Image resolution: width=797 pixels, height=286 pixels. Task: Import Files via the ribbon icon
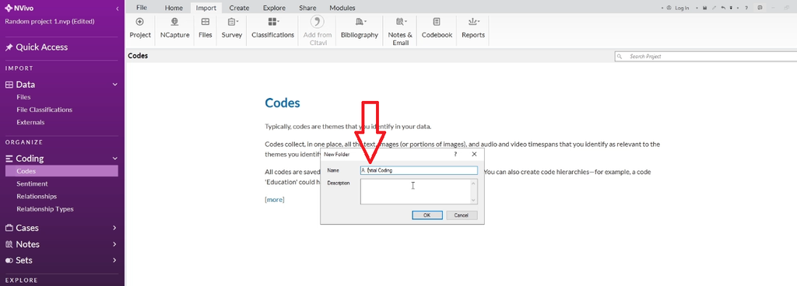click(x=205, y=22)
